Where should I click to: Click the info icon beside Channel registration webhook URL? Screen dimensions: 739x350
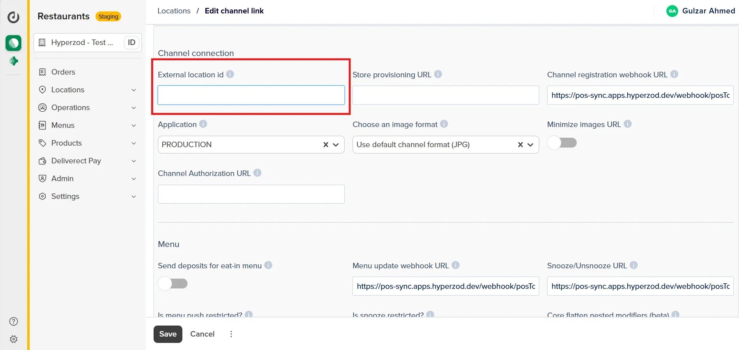click(x=674, y=74)
